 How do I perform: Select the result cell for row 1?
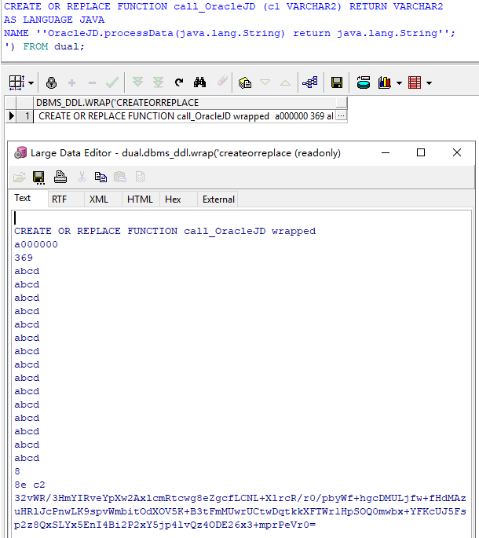(185, 116)
